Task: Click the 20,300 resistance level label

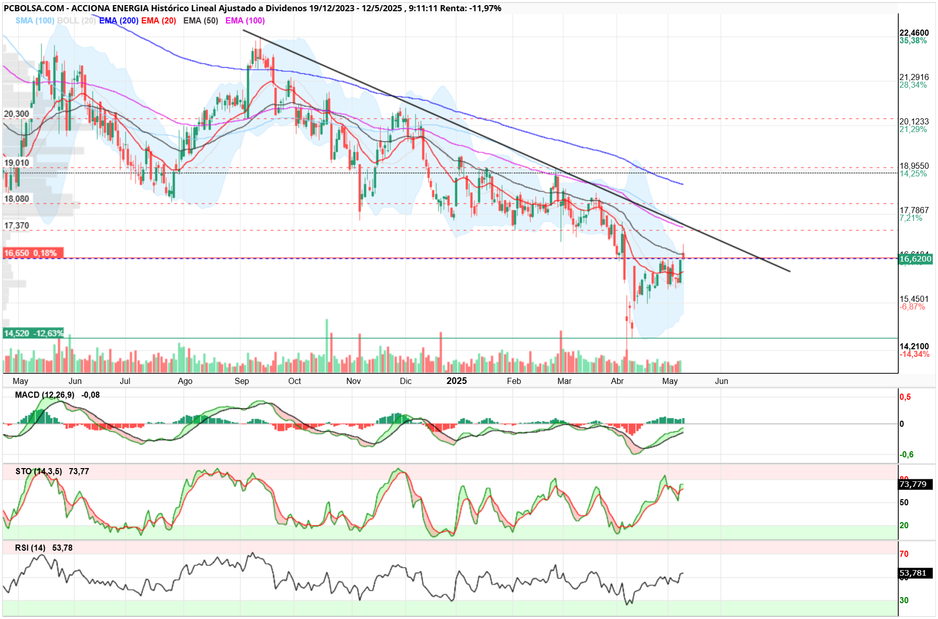Action: click(x=16, y=114)
